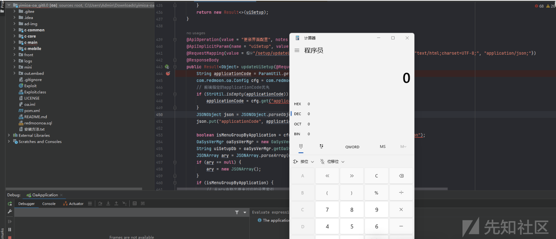Select the BIN base in Calculator
The width and height of the screenshot is (556, 239).
(x=298, y=134)
